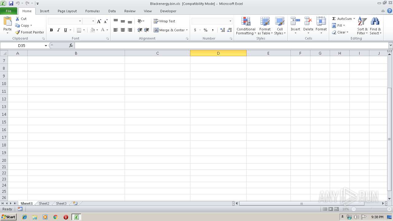The width and height of the screenshot is (393, 221).
Task: Switch to the Developer tab
Action: pyautogui.click(x=168, y=11)
